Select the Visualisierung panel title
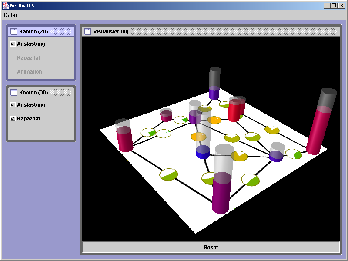 click(x=111, y=31)
